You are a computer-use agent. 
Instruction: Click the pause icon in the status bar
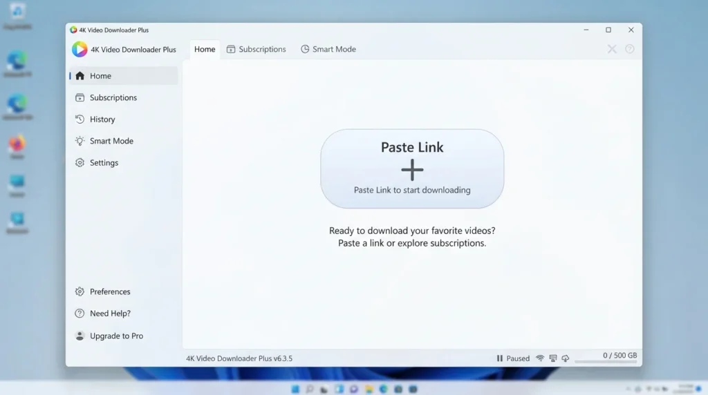click(x=499, y=358)
